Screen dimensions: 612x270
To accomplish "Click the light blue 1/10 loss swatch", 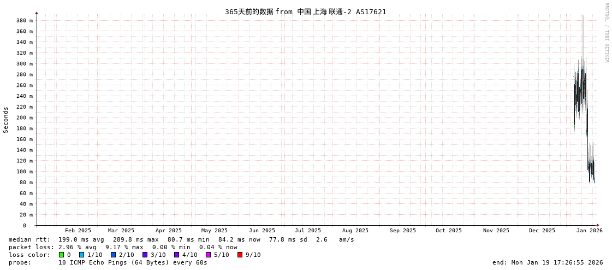I will [81, 255].
